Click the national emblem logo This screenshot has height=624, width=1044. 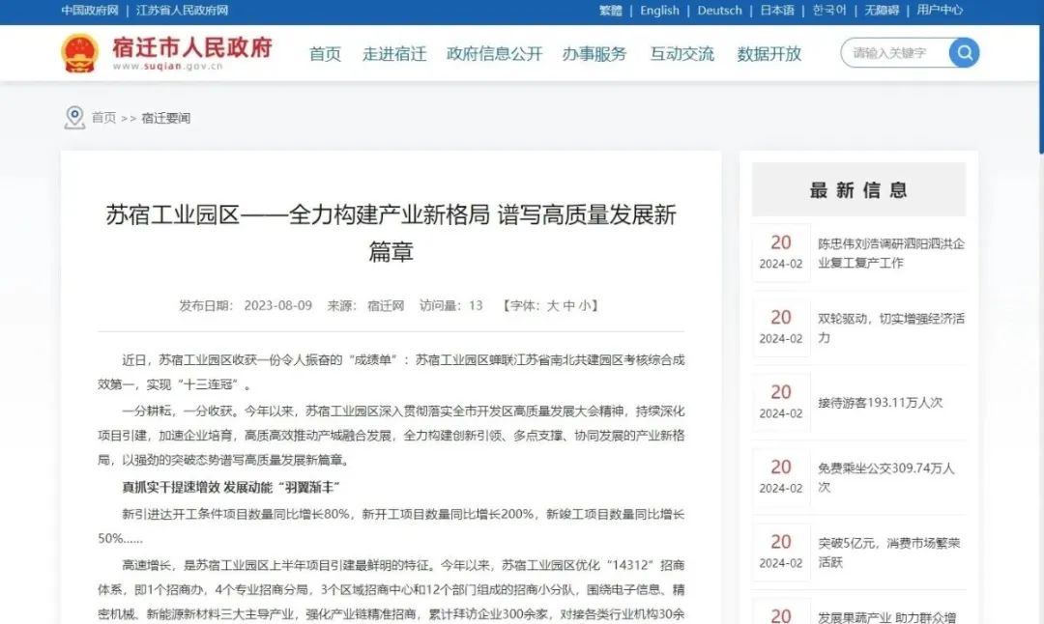click(x=79, y=53)
